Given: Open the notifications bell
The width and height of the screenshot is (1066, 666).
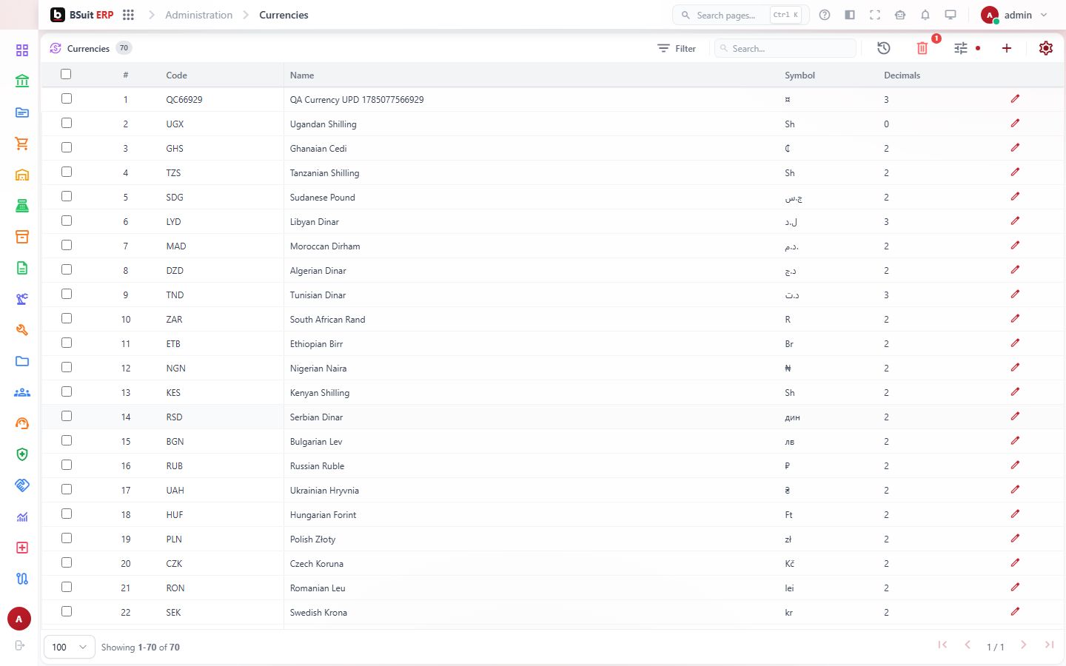Looking at the screenshot, I should point(925,15).
